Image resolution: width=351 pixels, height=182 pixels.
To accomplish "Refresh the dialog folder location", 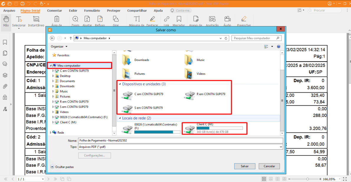I will tap(226, 38).
